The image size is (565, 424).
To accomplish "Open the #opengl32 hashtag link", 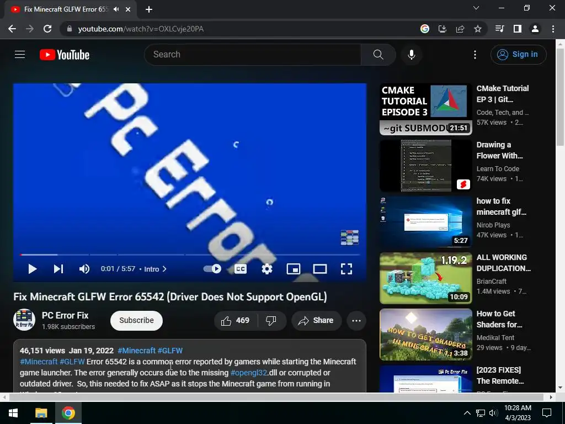I will [249, 373].
